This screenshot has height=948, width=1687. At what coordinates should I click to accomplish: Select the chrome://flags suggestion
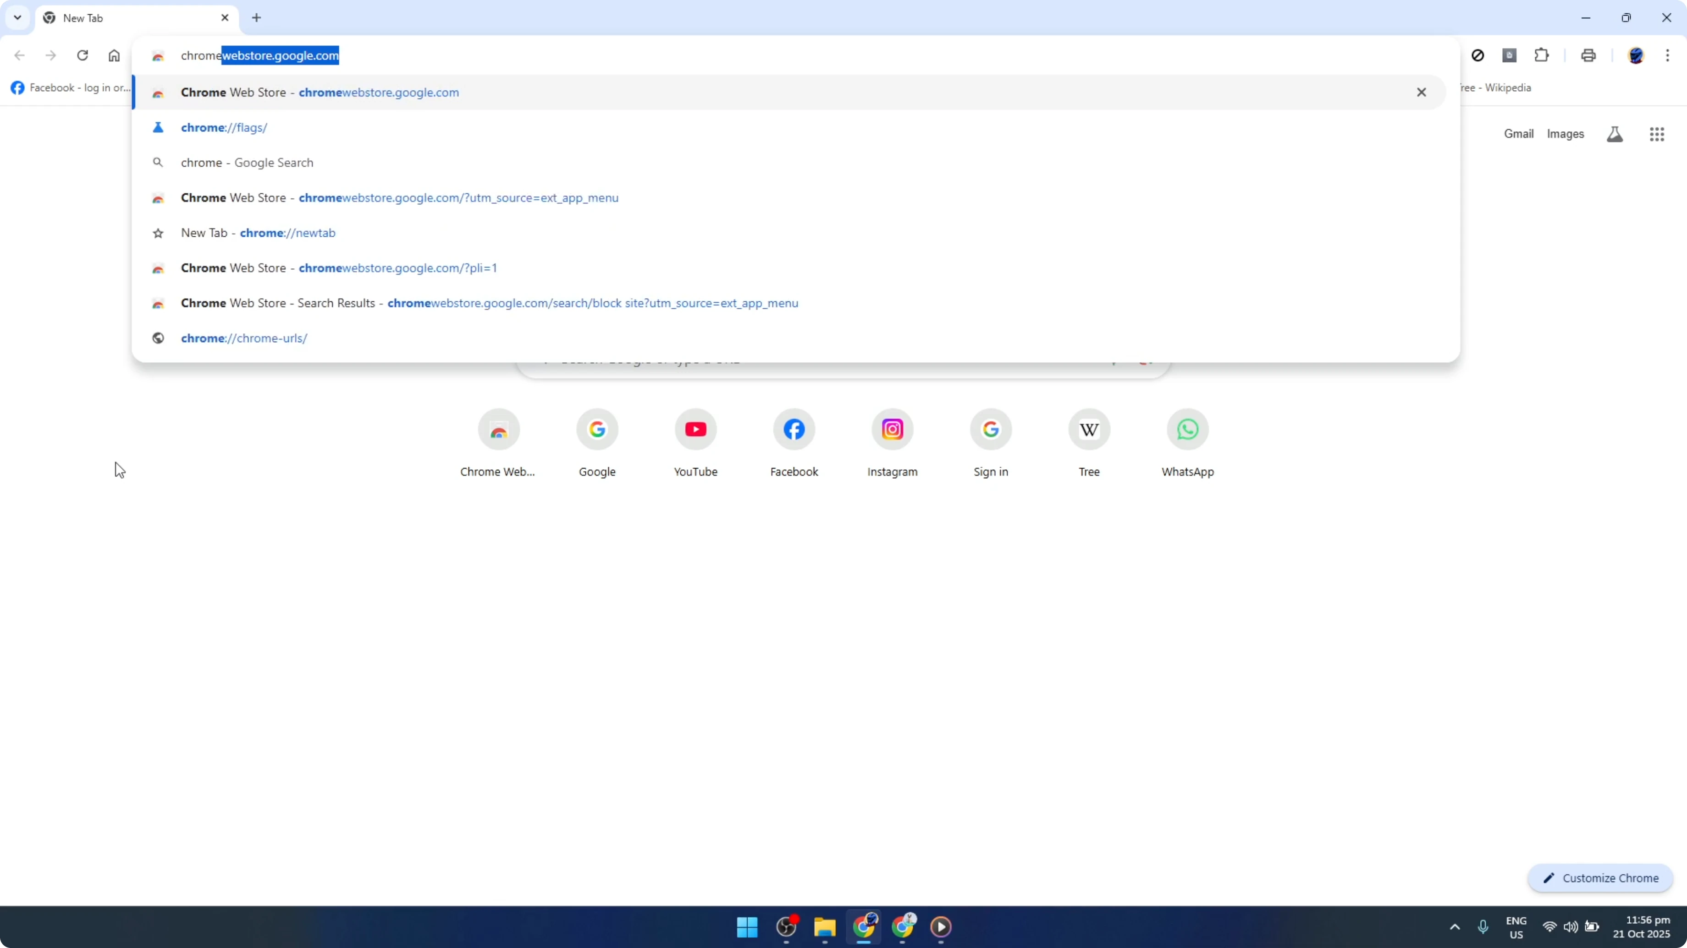click(224, 128)
